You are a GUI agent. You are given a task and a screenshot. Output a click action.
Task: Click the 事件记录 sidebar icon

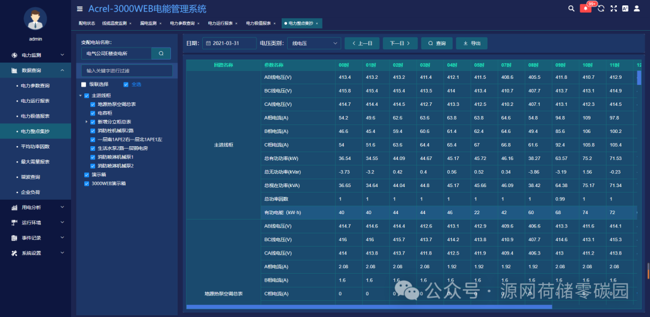[14, 238]
